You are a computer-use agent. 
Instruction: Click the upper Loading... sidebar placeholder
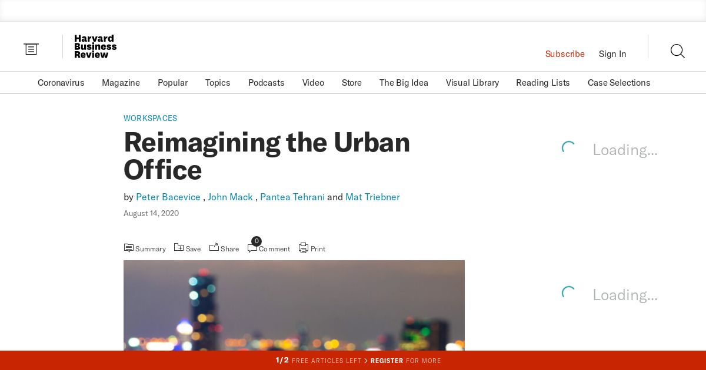[x=610, y=150]
